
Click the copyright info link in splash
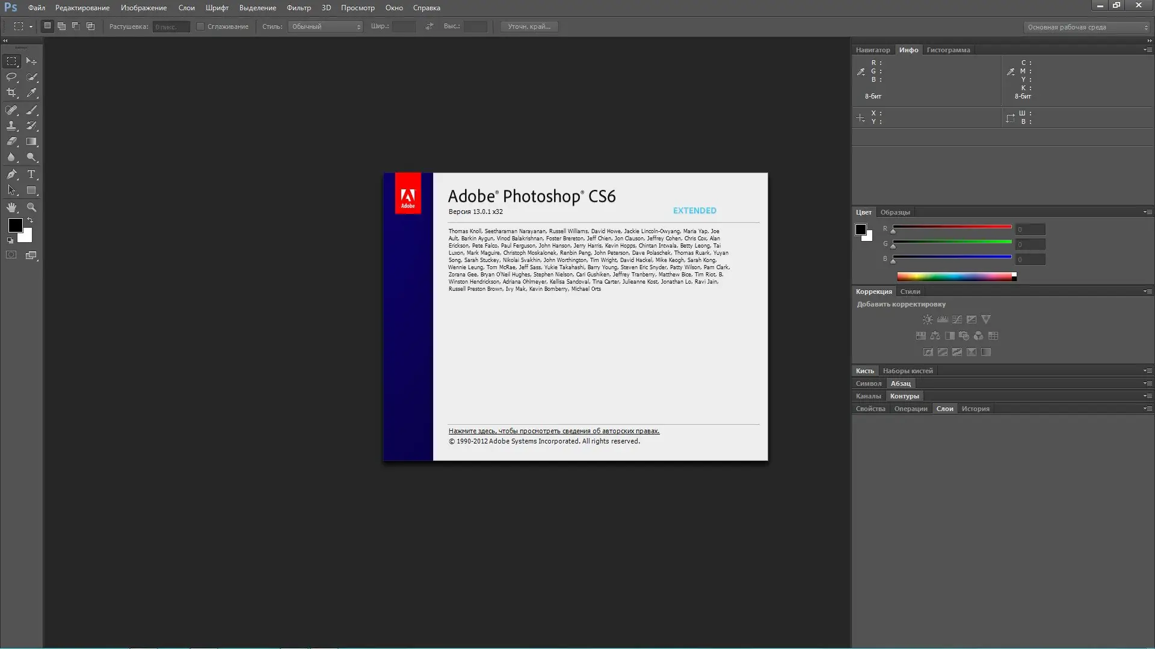(x=553, y=431)
